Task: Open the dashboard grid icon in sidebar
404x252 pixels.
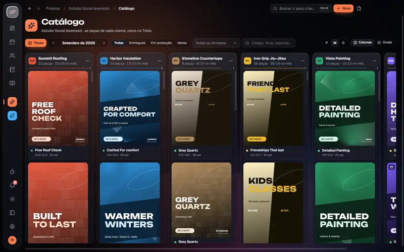Action: pyautogui.click(x=12, y=28)
